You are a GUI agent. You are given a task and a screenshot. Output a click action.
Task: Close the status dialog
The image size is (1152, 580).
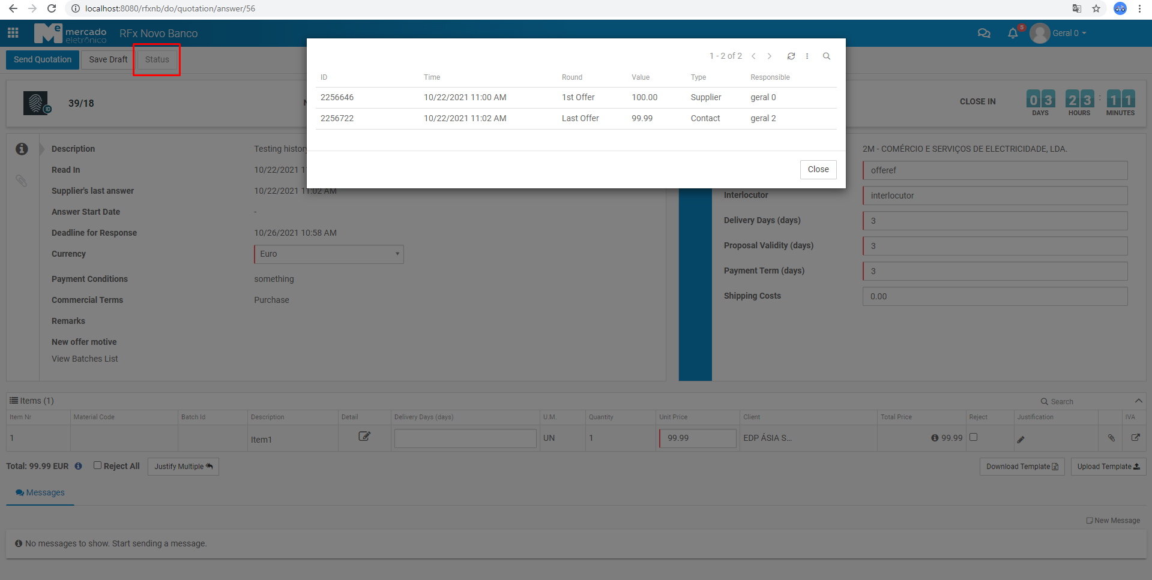(818, 169)
